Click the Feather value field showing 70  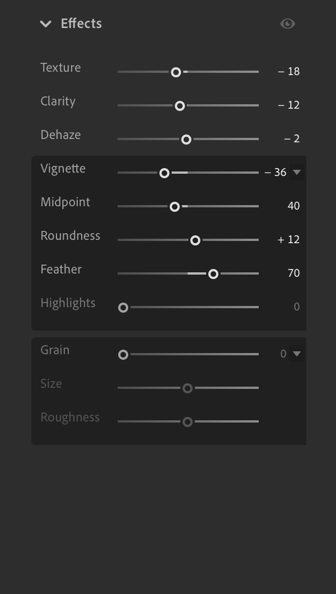[x=293, y=273]
